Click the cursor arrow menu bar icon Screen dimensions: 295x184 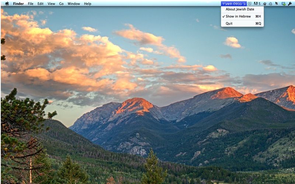pos(277,4)
